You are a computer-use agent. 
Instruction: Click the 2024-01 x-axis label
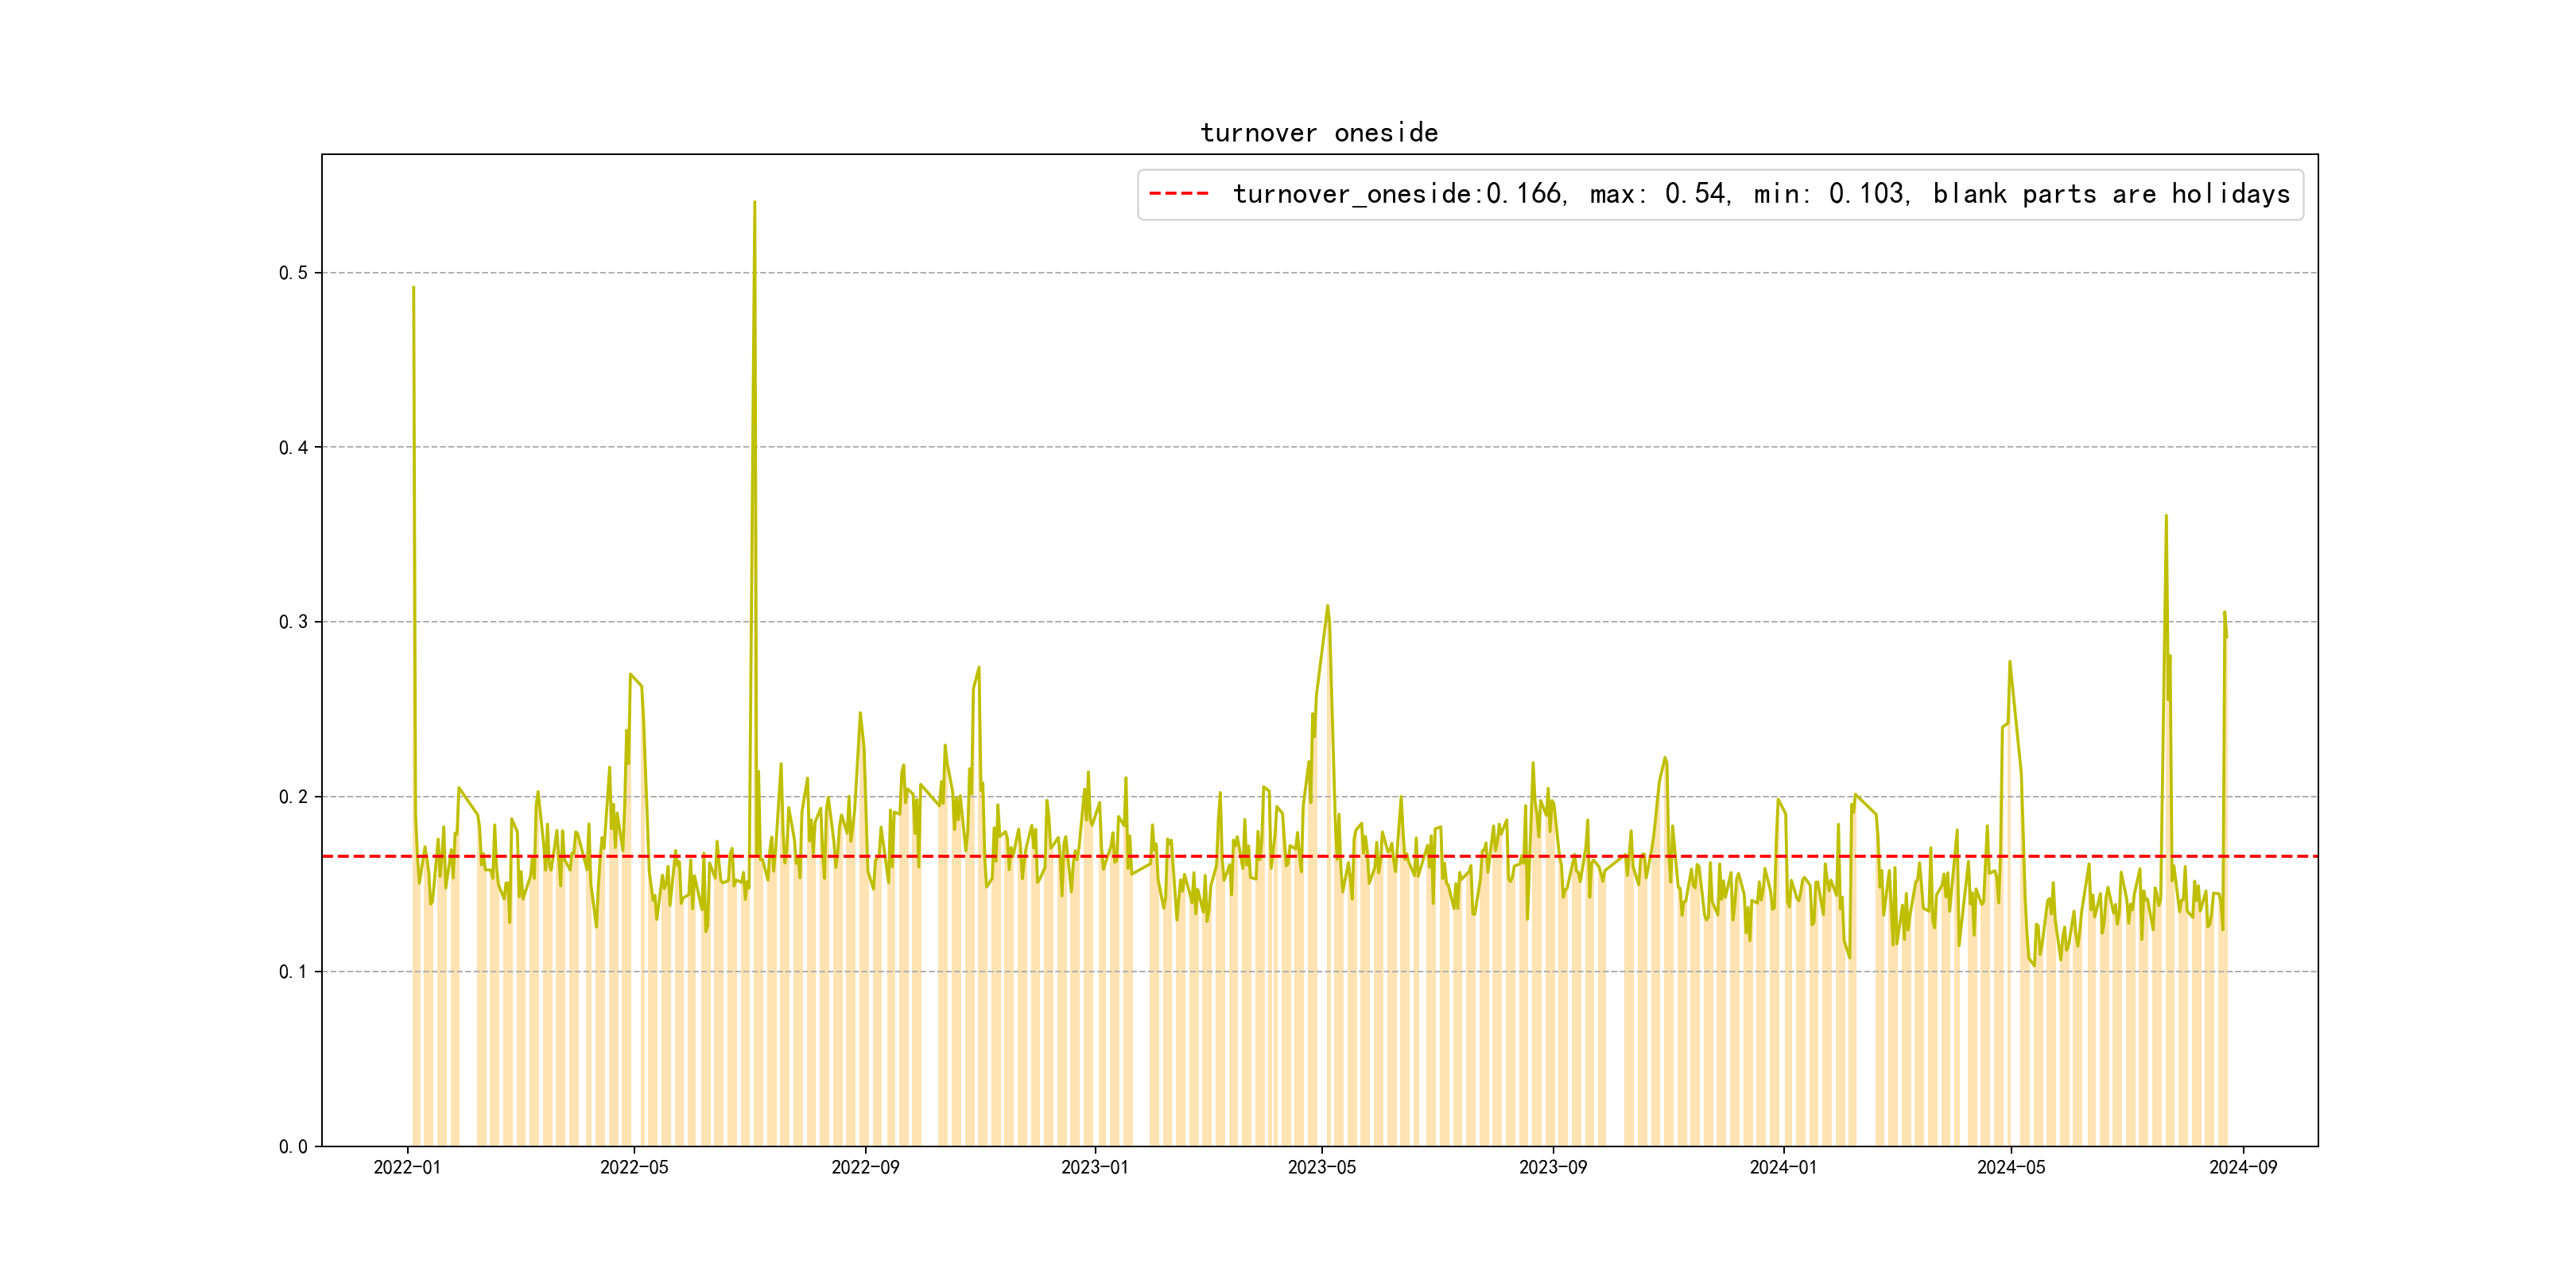1783,1167
